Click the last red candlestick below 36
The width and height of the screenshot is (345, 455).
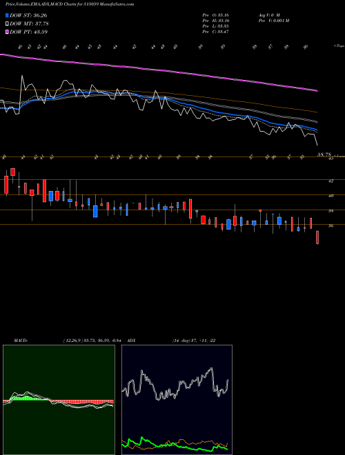pos(317,237)
